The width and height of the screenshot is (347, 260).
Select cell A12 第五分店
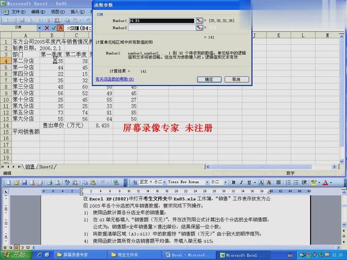[25, 112]
